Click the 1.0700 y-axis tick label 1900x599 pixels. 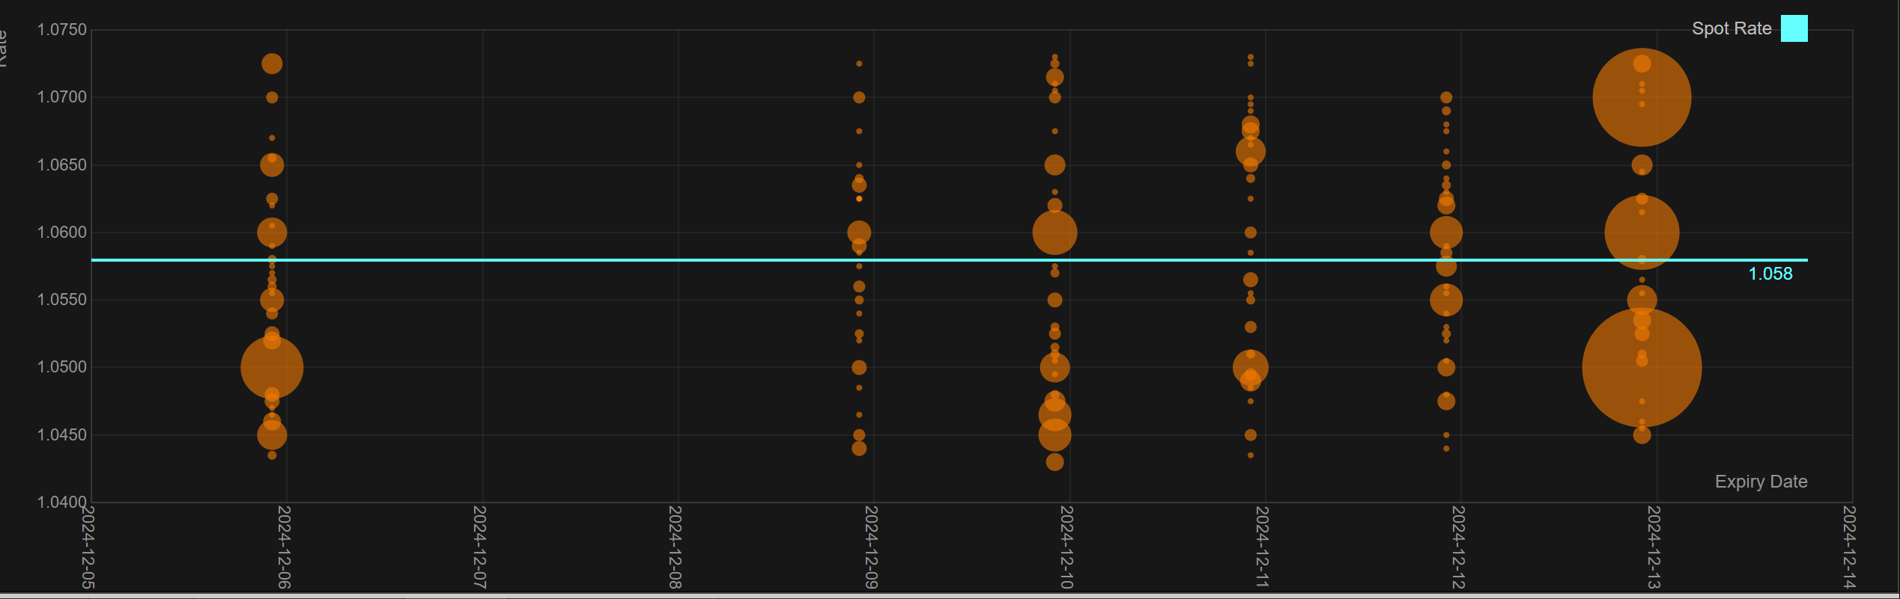pyautogui.click(x=62, y=97)
